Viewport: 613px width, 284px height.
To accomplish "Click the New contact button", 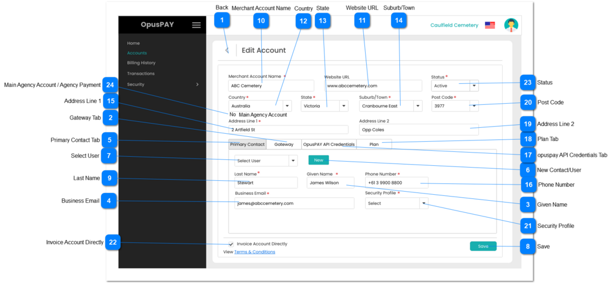I will coord(318,160).
